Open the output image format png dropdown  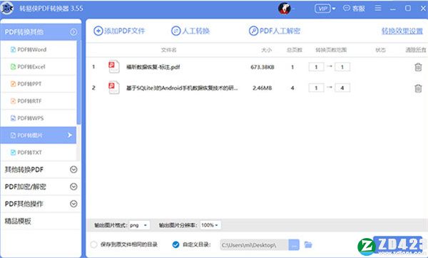coord(139,225)
